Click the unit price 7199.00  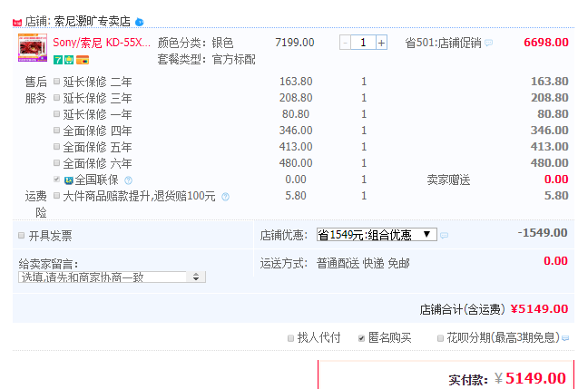(295, 43)
